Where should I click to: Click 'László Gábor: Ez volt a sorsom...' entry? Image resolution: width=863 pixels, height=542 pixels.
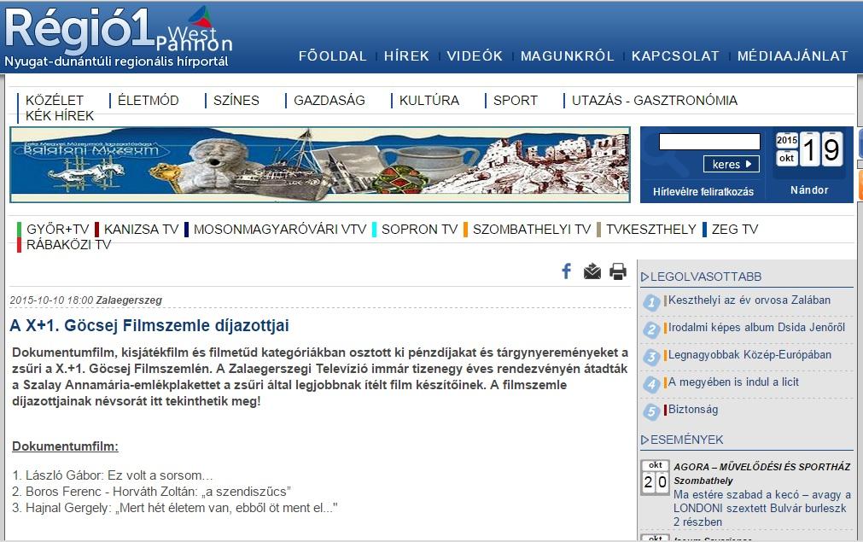coord(113,475)
